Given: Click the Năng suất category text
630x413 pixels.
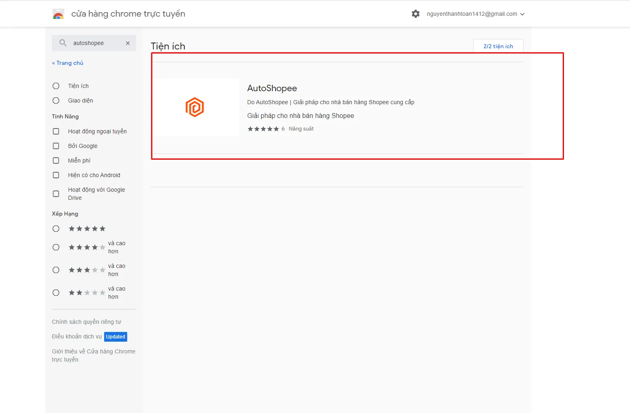Looking at the screenshot, I should (301, 129).
